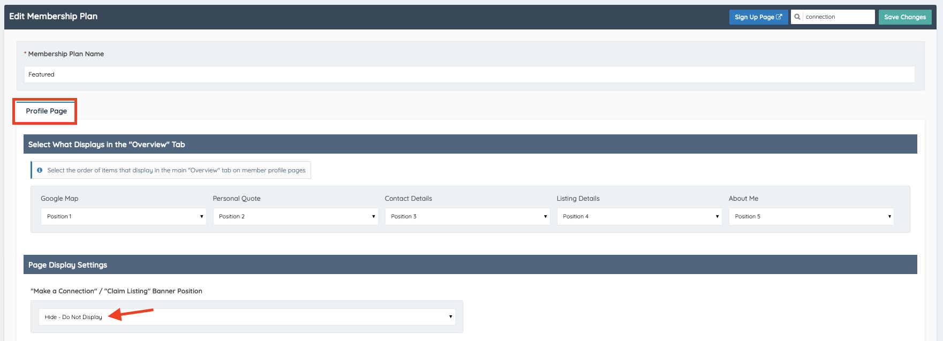Click the info icon in the Overview hint
943x341 pixels.
coord(40,170)
